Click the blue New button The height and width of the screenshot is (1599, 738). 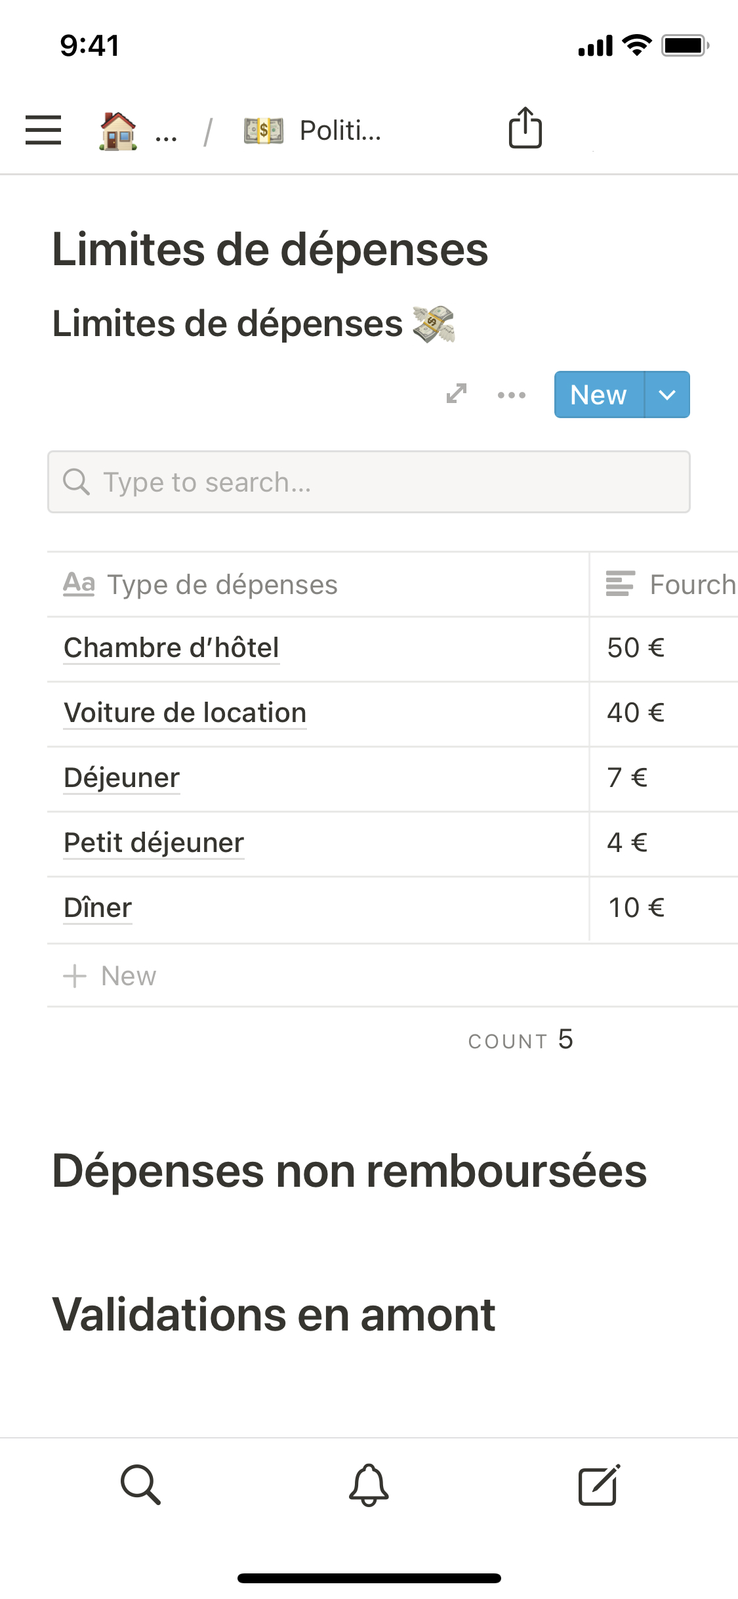pyautogui.click(x=598, y=394)
